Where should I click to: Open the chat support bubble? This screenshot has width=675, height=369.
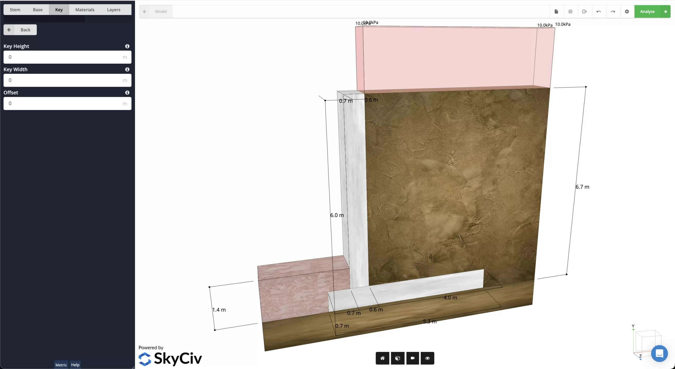659,353
